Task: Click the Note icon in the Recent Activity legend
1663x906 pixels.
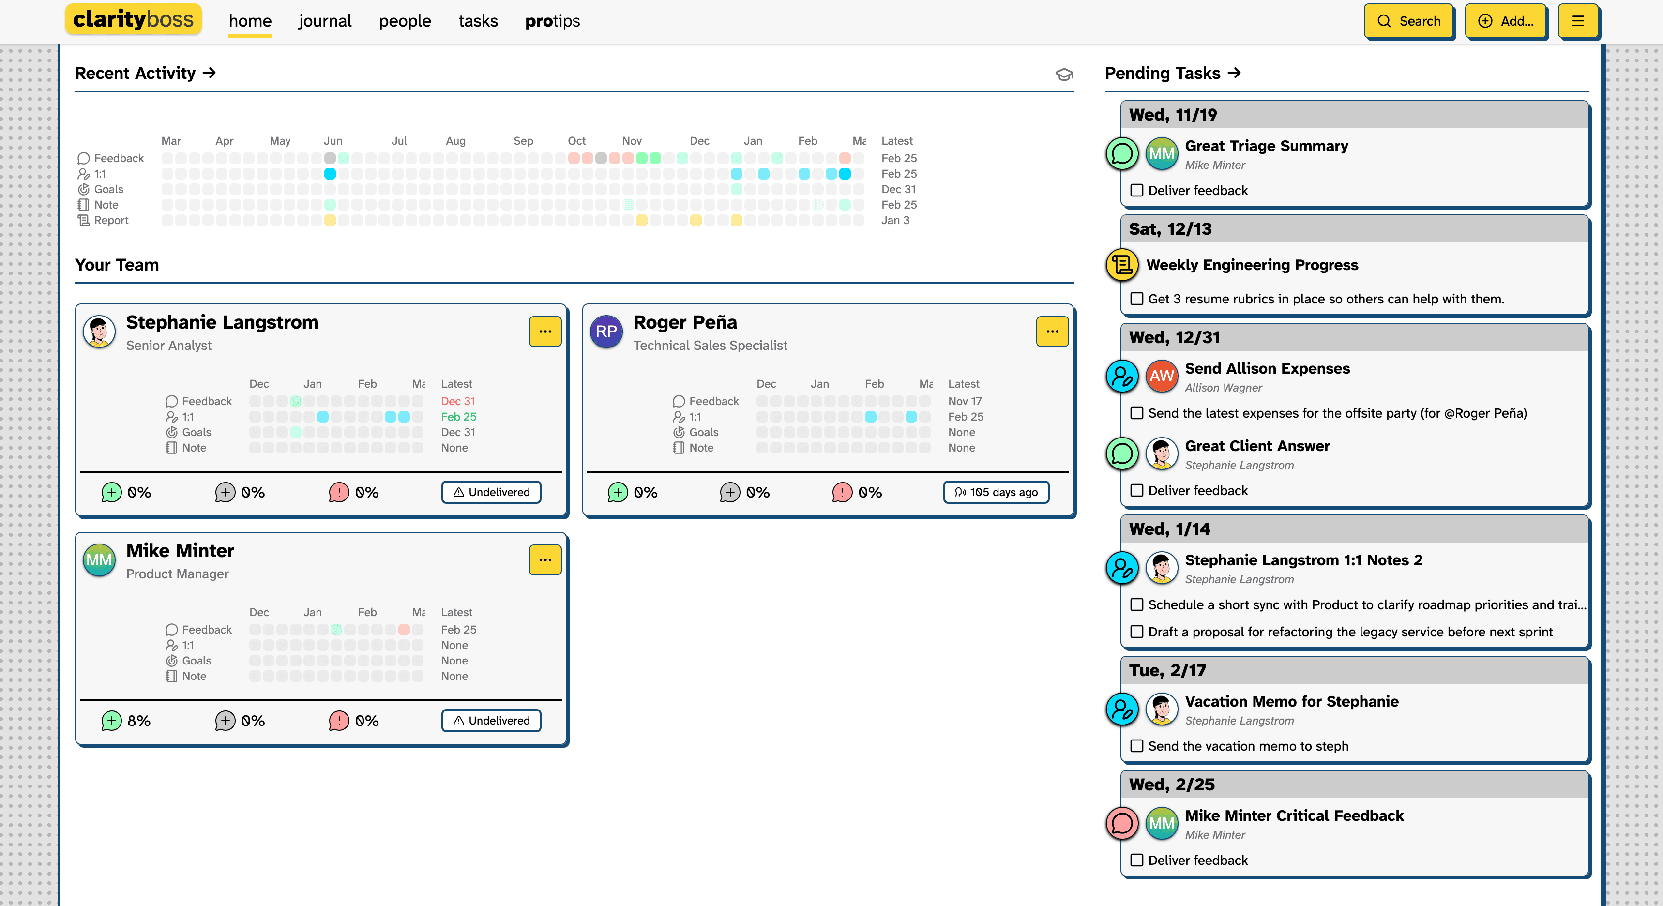Action: click(x=83, y=205)
